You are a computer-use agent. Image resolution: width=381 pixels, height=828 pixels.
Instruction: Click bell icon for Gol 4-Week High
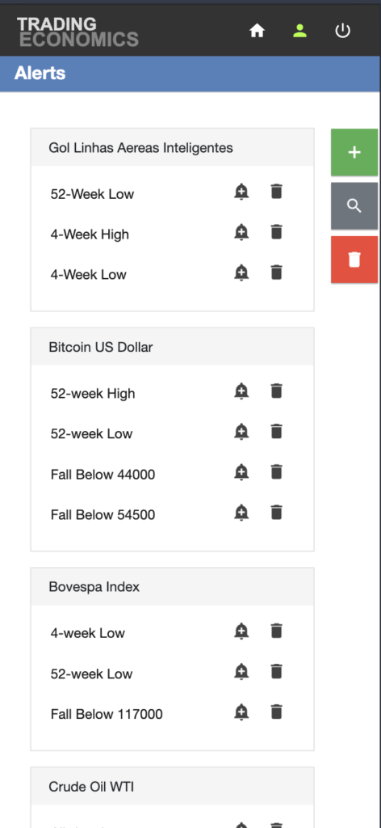[x=241, y=232]
